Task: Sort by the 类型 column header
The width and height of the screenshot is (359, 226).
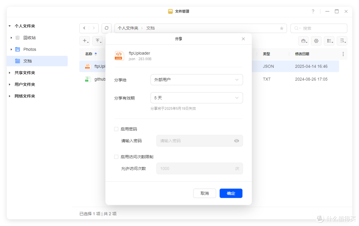Action: (266, 54)
